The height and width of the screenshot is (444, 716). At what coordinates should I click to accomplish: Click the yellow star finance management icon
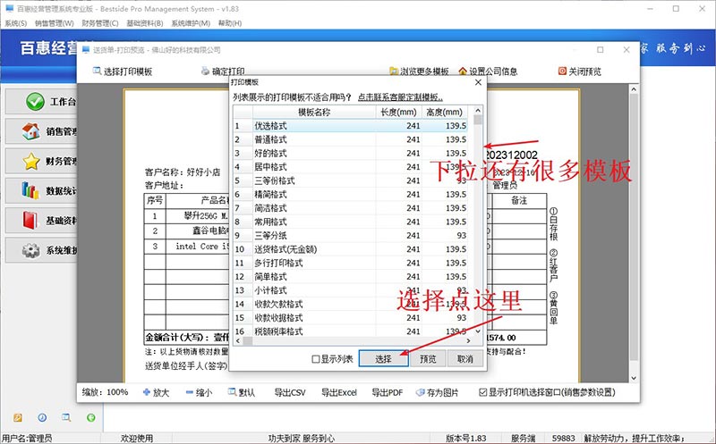pos(31,161)
